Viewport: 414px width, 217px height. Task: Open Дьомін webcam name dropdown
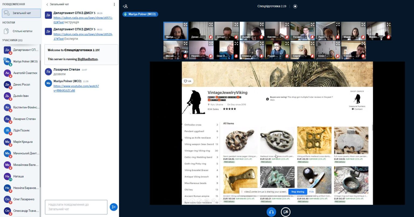pyautogui.click(x=249, y=37)
